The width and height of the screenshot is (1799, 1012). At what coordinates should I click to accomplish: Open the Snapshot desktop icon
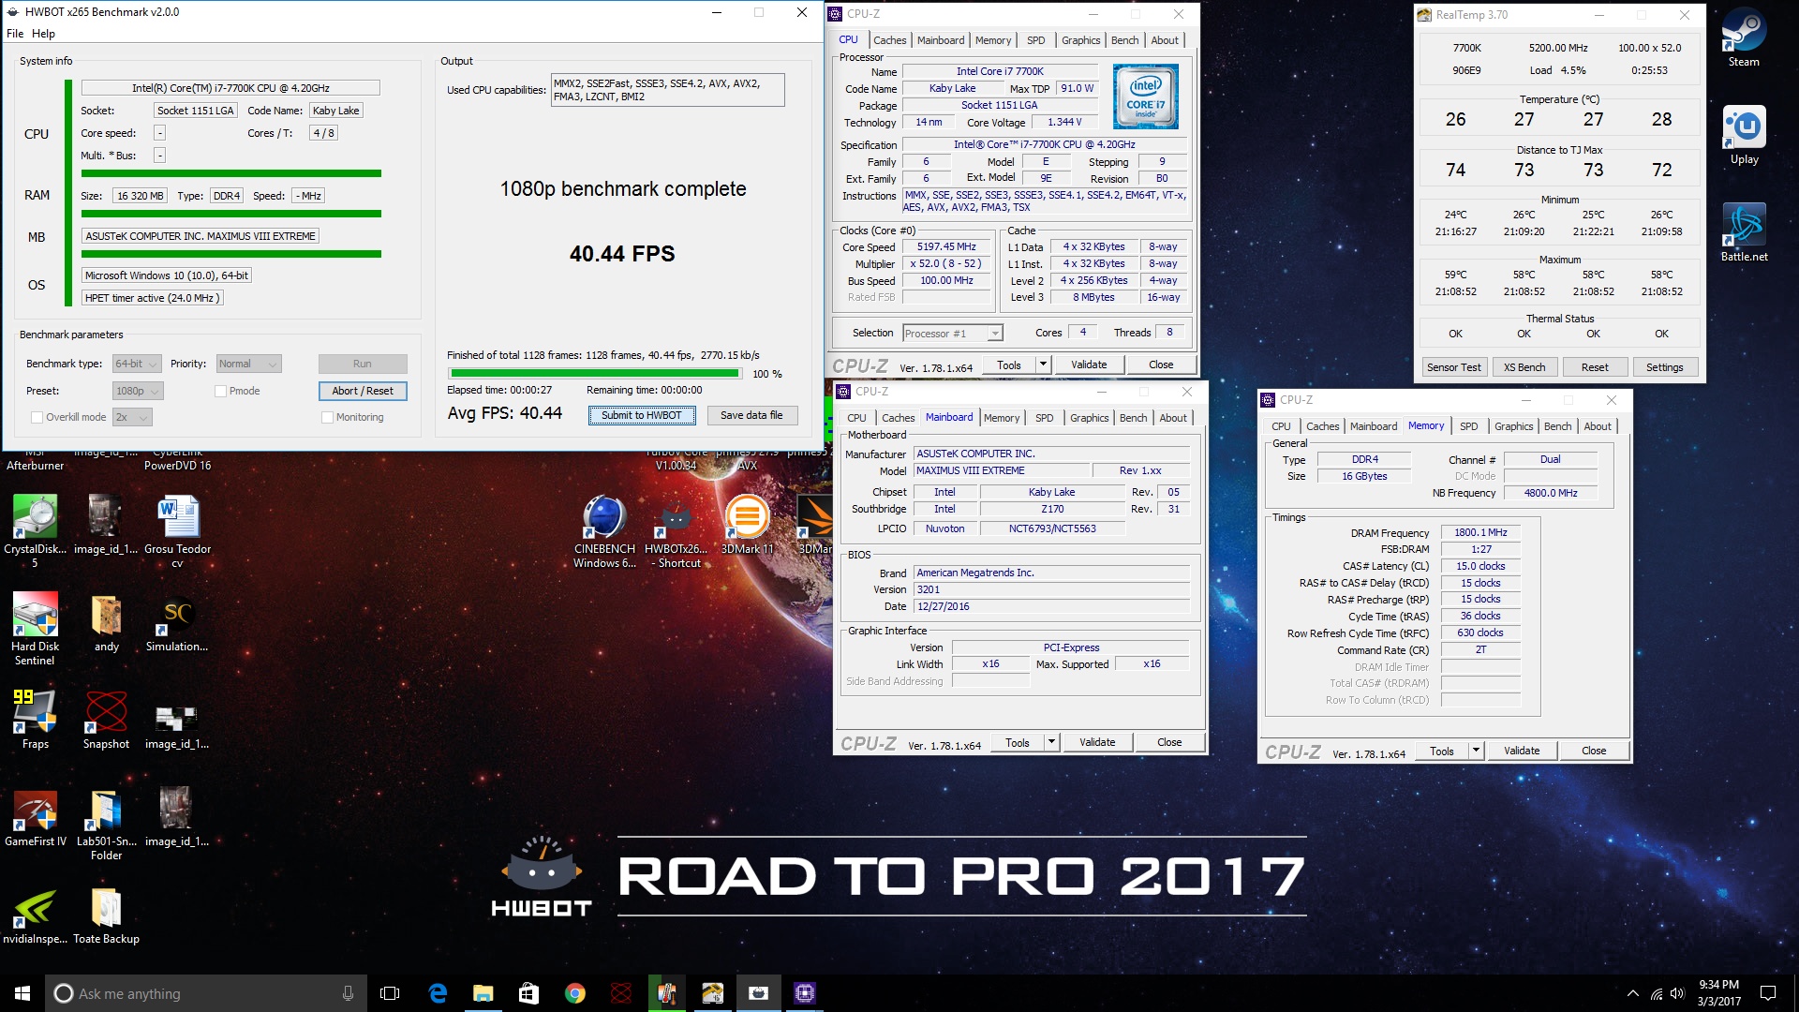(x=106, y=720)
